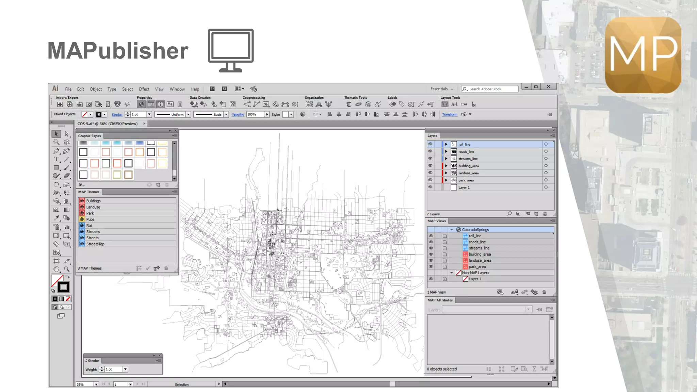This screenshot has height=392, width=697.
Task: Expand the rail_line layer
Action: point(446,144)
